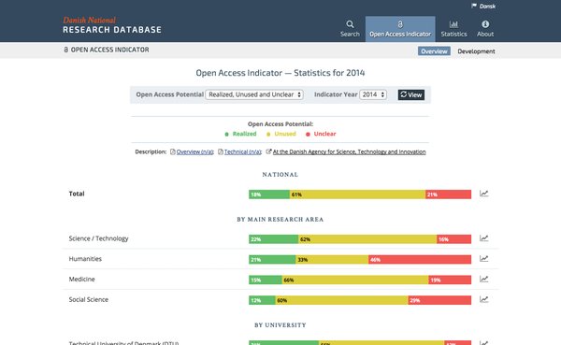The height and width of the screenshot is (345, 561).
Task: Click the View refresh button
Action: (411, 94)
